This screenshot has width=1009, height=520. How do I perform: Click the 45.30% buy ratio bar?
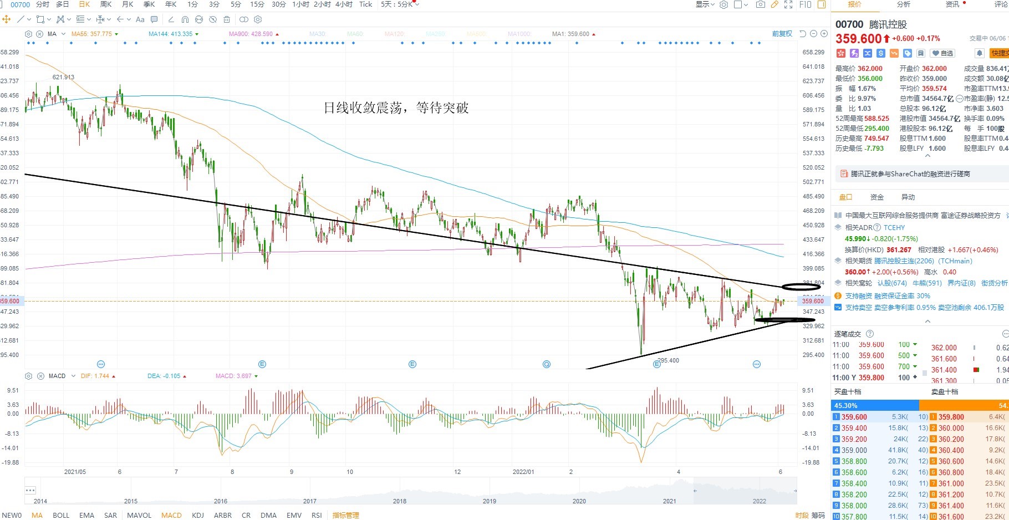[x=875, y=406]
